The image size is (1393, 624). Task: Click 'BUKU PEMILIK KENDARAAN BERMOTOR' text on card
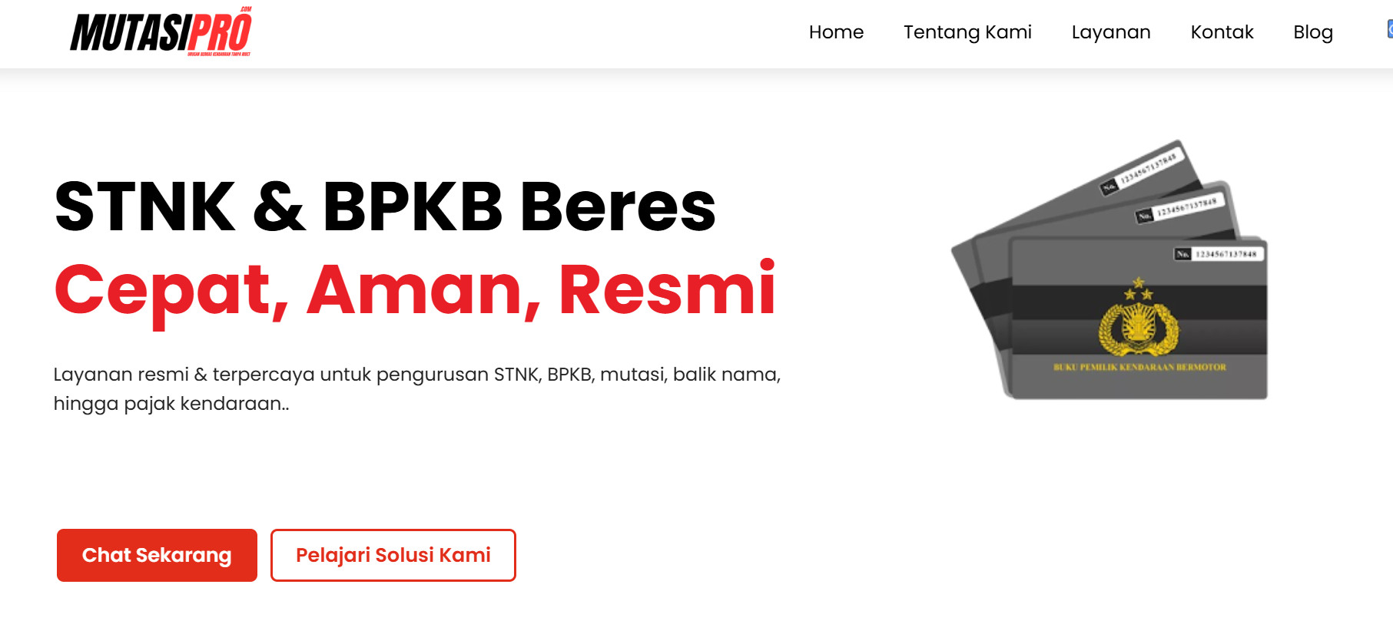(x=1139, y=368)
